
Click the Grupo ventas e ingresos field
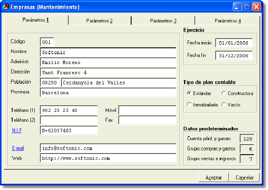pyautogui.click(x=247, y=159)
